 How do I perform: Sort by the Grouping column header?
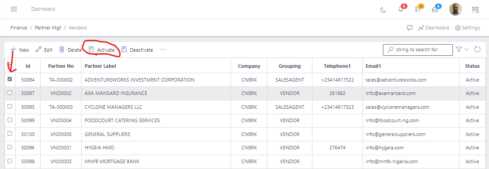(290, 66)
